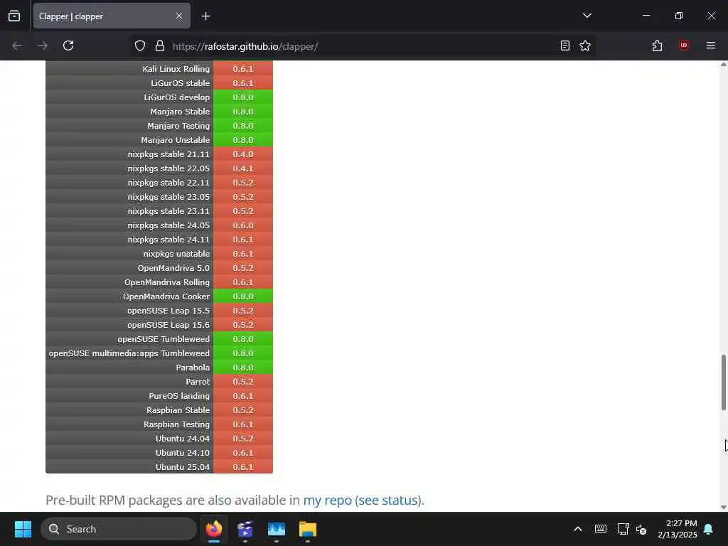Click the Manjaro Stable 0.8.0 version badge
The height and width of the screenshot is (546, 728).
(243, 112)
